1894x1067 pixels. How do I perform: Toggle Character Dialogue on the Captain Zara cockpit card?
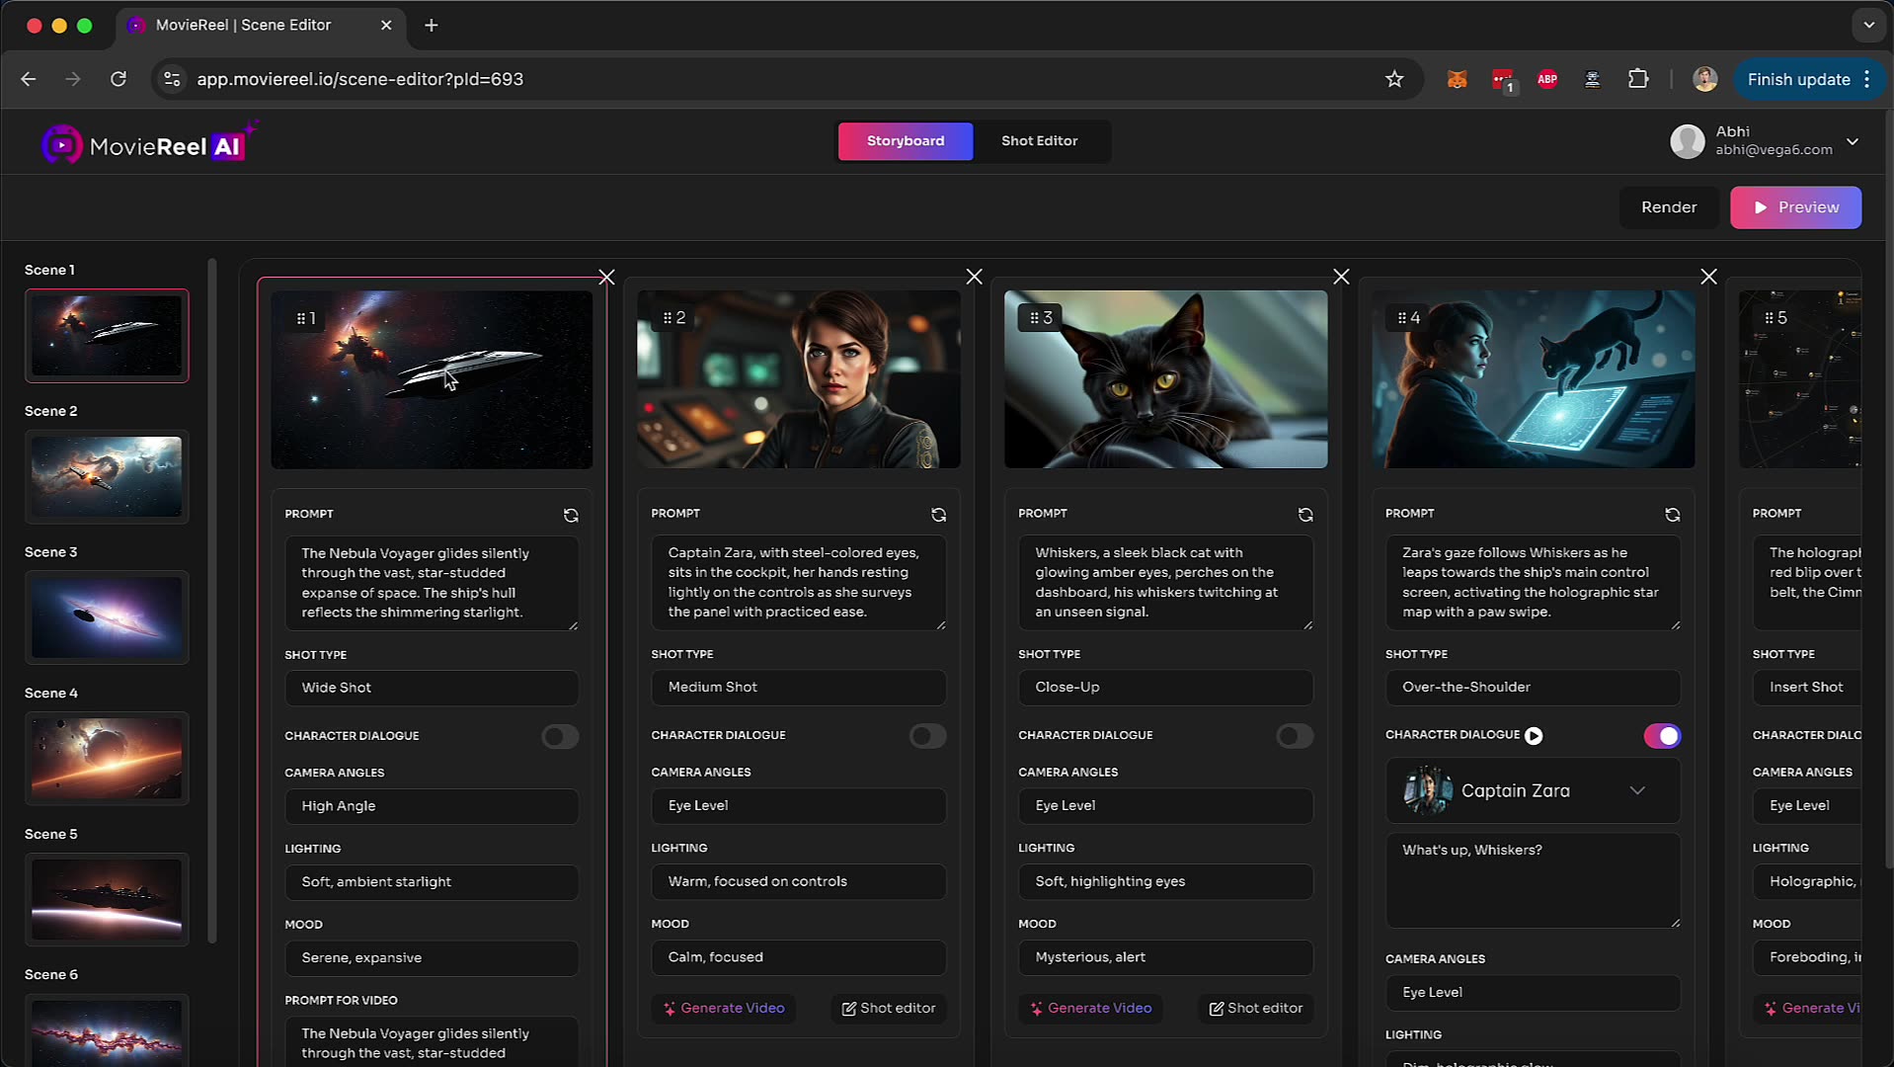[926, 736]
